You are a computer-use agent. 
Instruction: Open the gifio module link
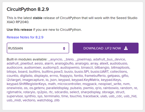pyautogui.click(x=125, y=76)
